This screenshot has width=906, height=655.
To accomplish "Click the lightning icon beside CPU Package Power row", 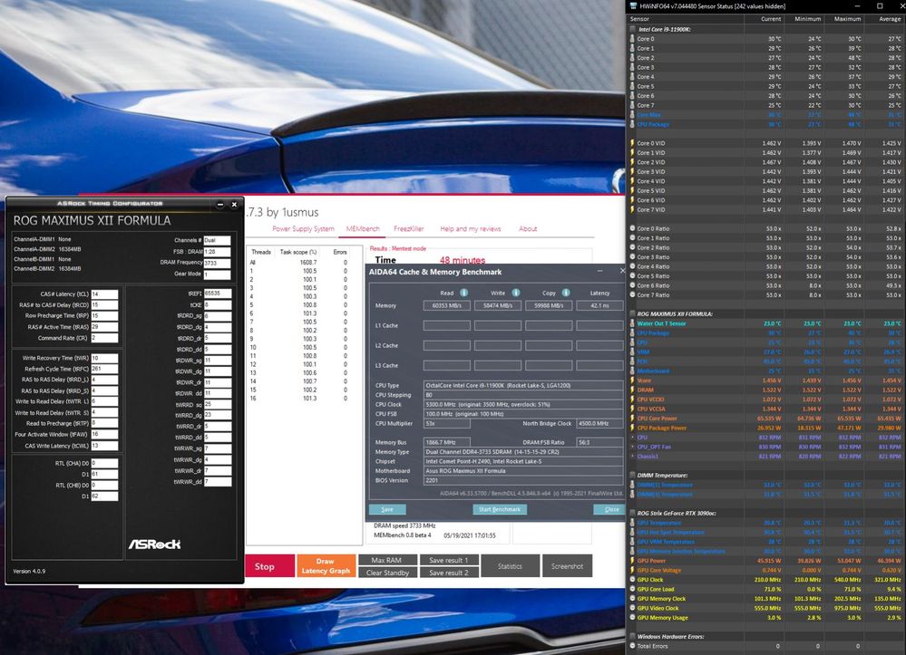I will click(632, 428).
